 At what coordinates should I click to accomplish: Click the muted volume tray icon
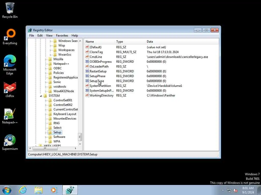coord(235,190)
